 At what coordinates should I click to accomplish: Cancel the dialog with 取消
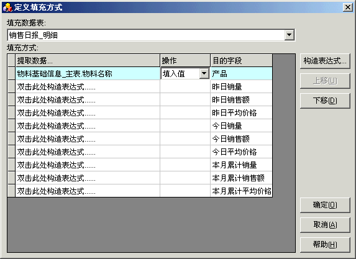325,225
